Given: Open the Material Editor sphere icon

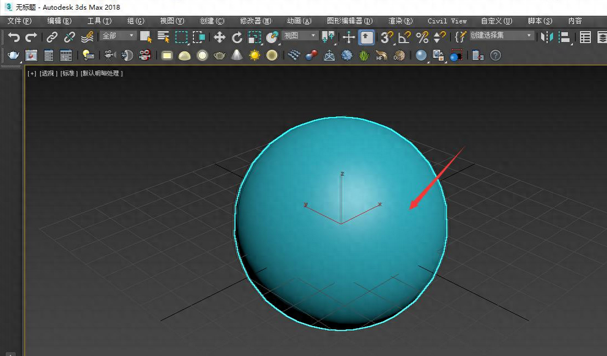Looking at the screenshot, I should pyautogui.click(x=421, y=55).
